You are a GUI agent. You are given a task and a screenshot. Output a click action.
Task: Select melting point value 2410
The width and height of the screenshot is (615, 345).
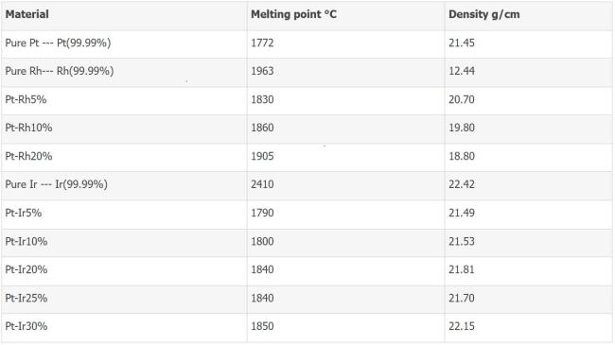point(262,184)
